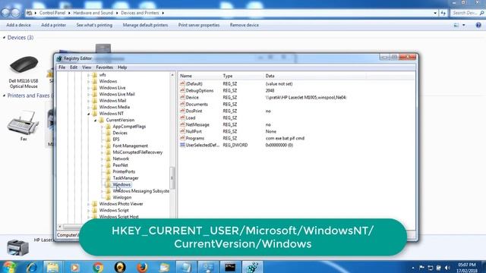Click 'Print server properties' toolbar button
486x273 pixels.
pyautogui.click(x=199, y=25)
